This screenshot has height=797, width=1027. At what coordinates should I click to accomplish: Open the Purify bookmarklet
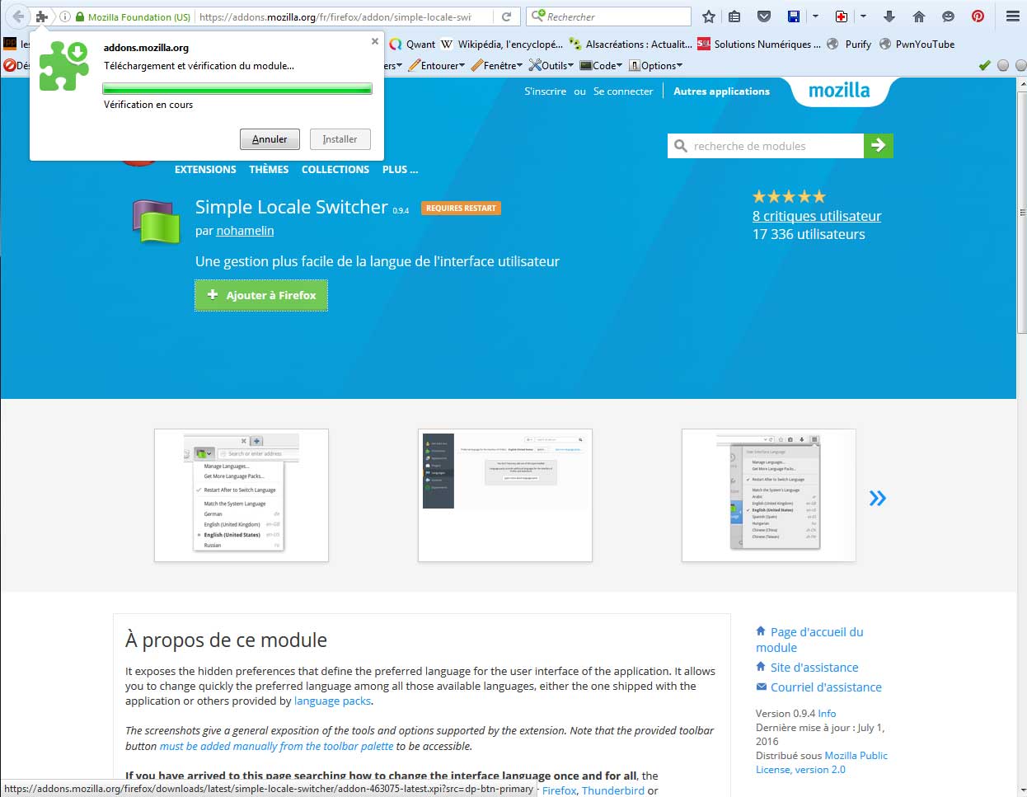849,45
